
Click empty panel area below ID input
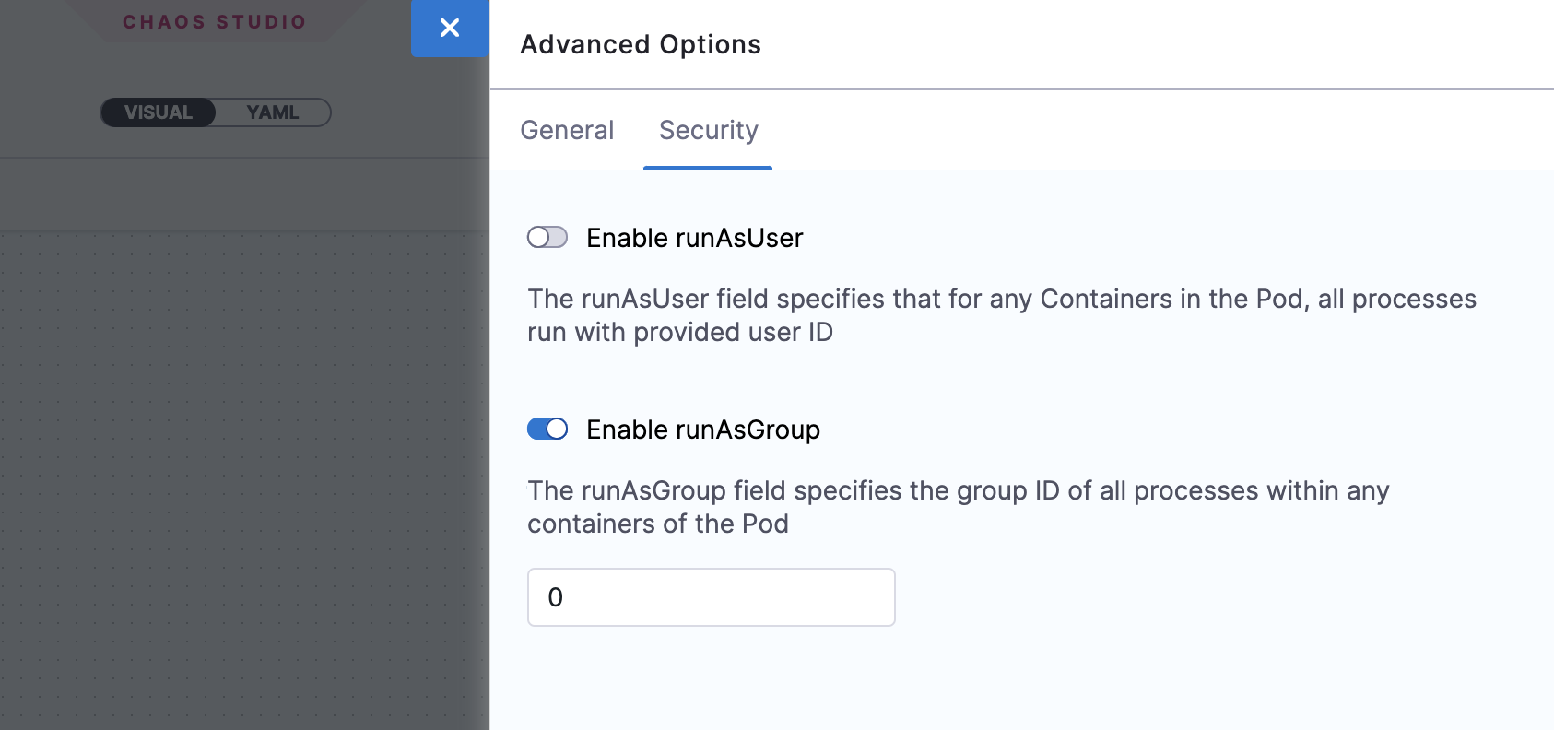(1014, 682)
